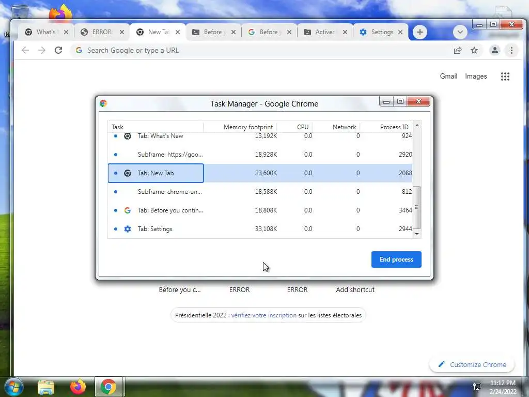
Task: Click the browser forward arrow
Action: [x=41, y=50]
